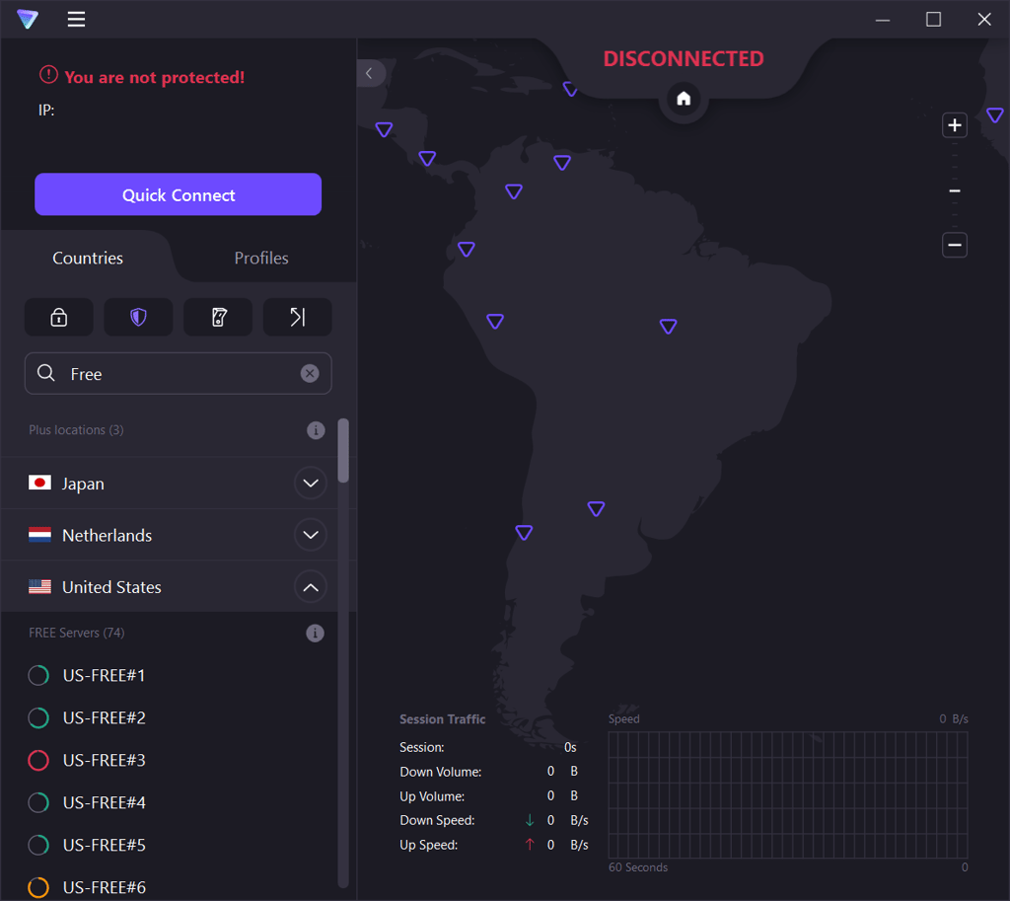Click the US-FREE#1 load indicator circle
The height and width of the screenshot is (901, 1010).
pos(38,675)
